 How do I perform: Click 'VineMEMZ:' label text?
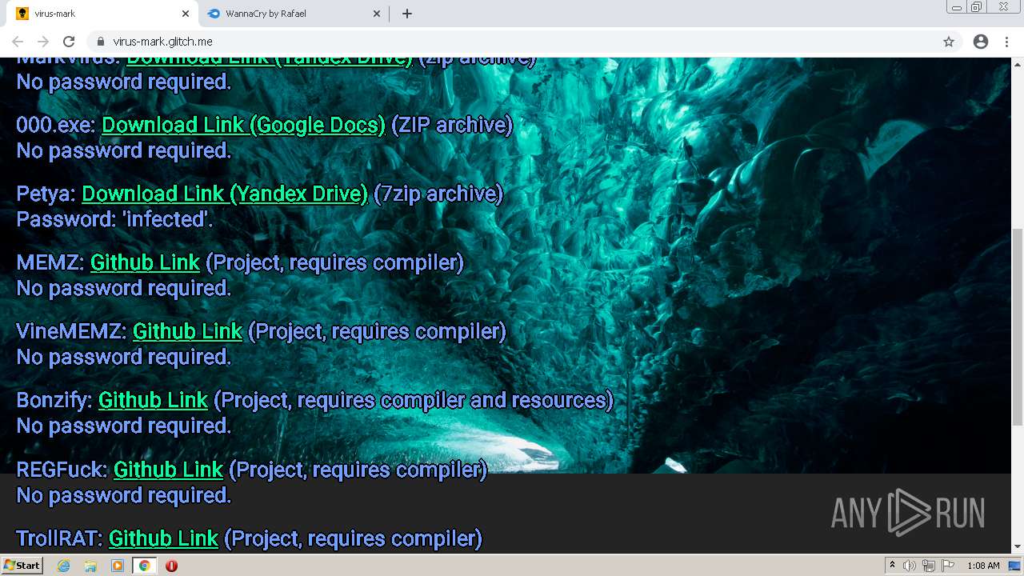point(71,331)
